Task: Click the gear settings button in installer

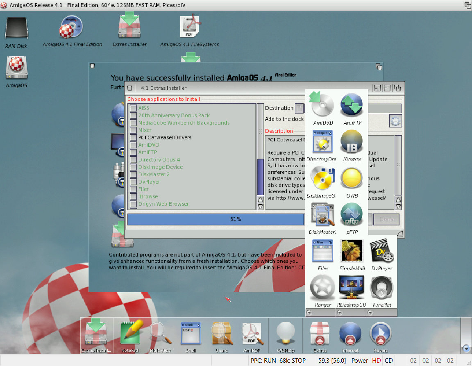Action: [x=395, y=121]
